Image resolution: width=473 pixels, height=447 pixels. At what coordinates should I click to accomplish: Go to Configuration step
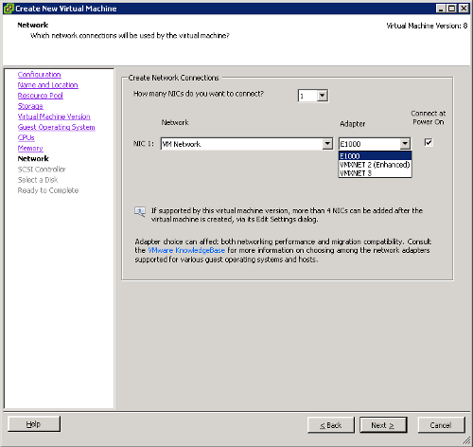tap(39, 75)
